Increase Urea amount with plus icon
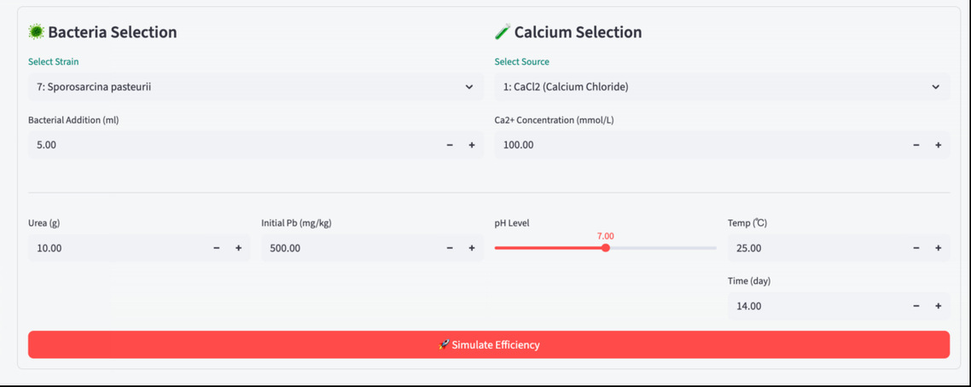 [x=238, y=248]
